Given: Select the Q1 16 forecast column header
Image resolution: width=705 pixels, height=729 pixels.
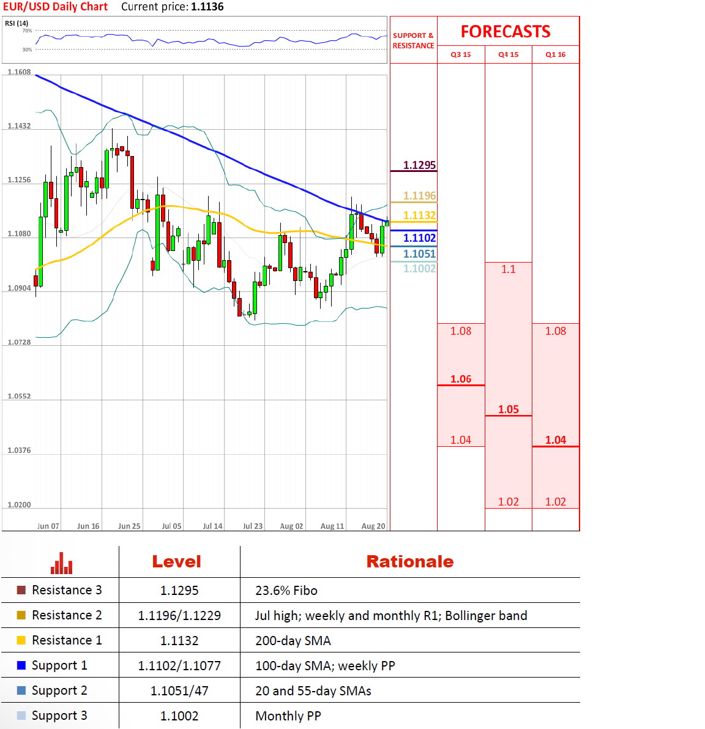Looking at the screenshot, I should tap(556, 54).
